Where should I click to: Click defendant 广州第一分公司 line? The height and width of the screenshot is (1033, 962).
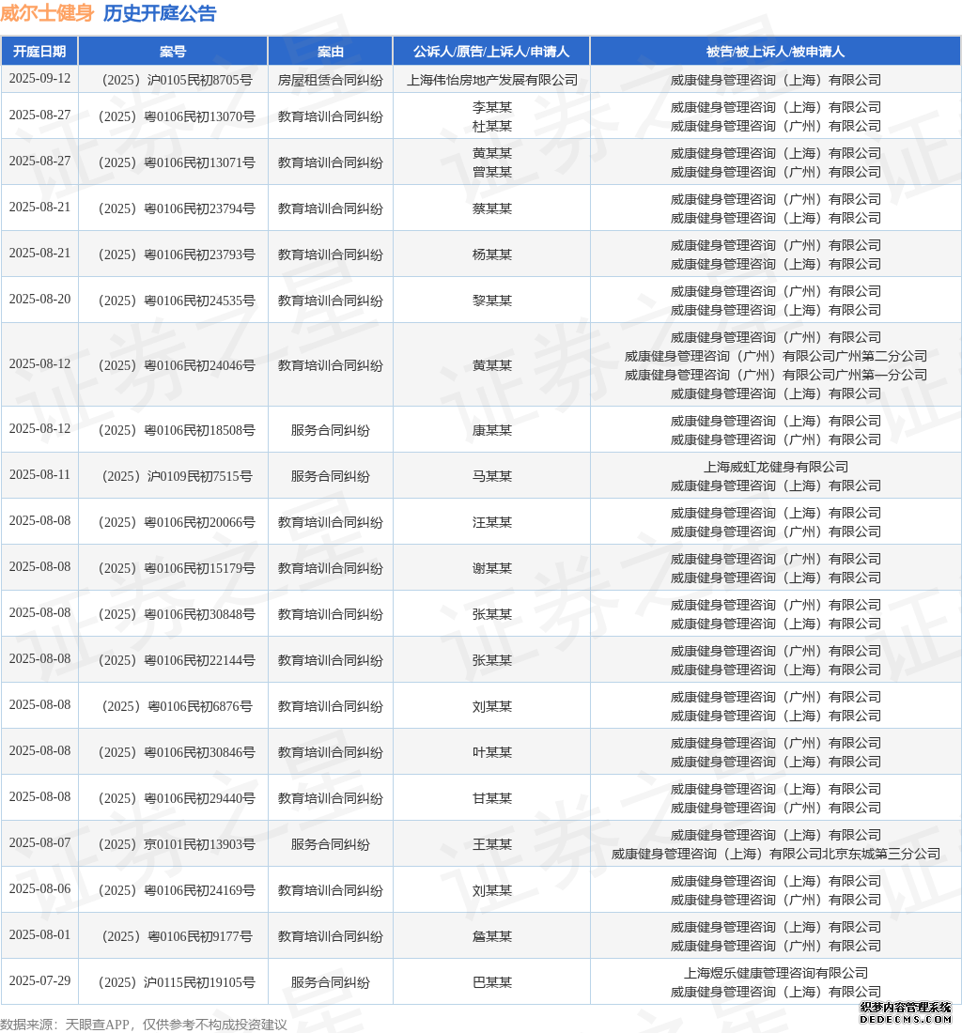click(776, 375)
